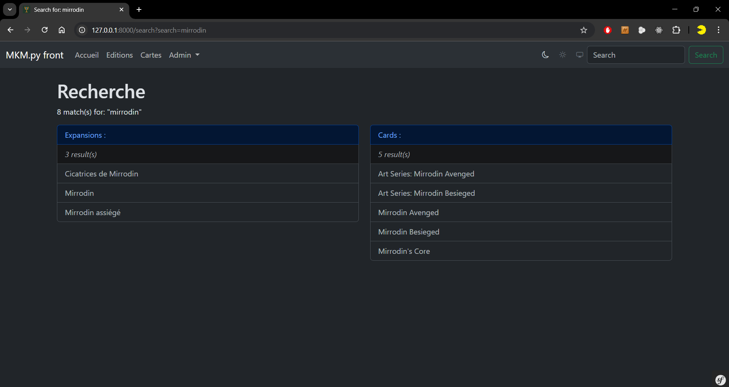View site information icon in address bar
Viewport: 729px width, 387px height.
82,30
